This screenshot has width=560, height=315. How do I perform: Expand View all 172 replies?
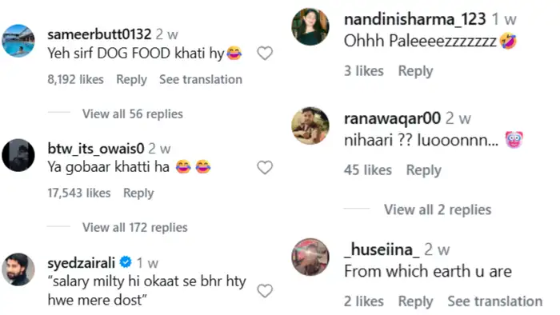tap(134, 227)
